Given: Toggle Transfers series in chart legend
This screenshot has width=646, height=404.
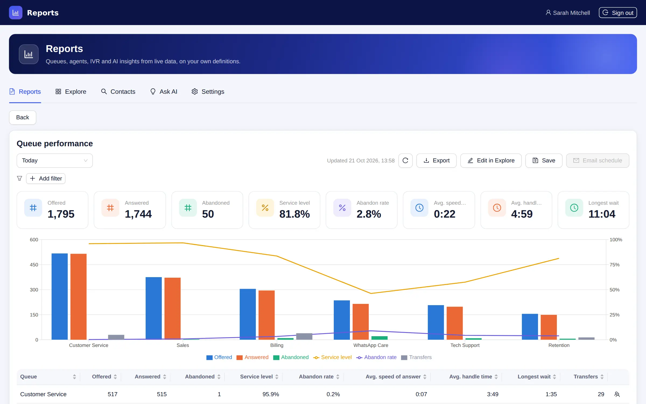Looking at the screenshot, I should pyautogui.click(x=416, y=357).
